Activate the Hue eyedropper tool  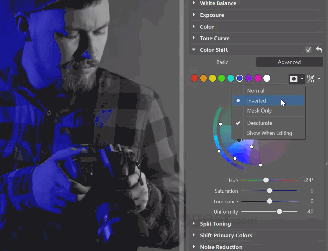(x=311, y=78)
